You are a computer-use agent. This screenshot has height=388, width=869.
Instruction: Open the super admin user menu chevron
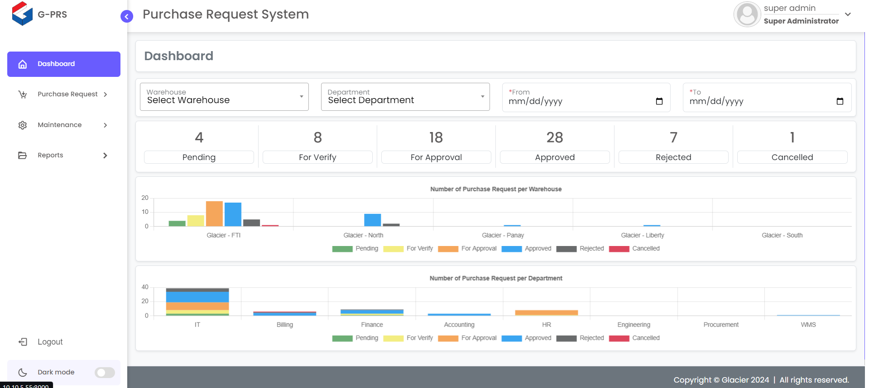848,14
